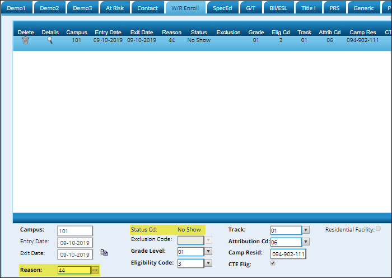
Task: Go to the Contact tab
Action: 147,8
